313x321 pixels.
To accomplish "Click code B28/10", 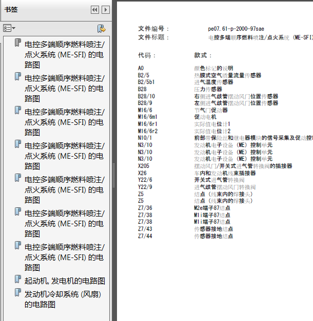I will coord(146,96).
